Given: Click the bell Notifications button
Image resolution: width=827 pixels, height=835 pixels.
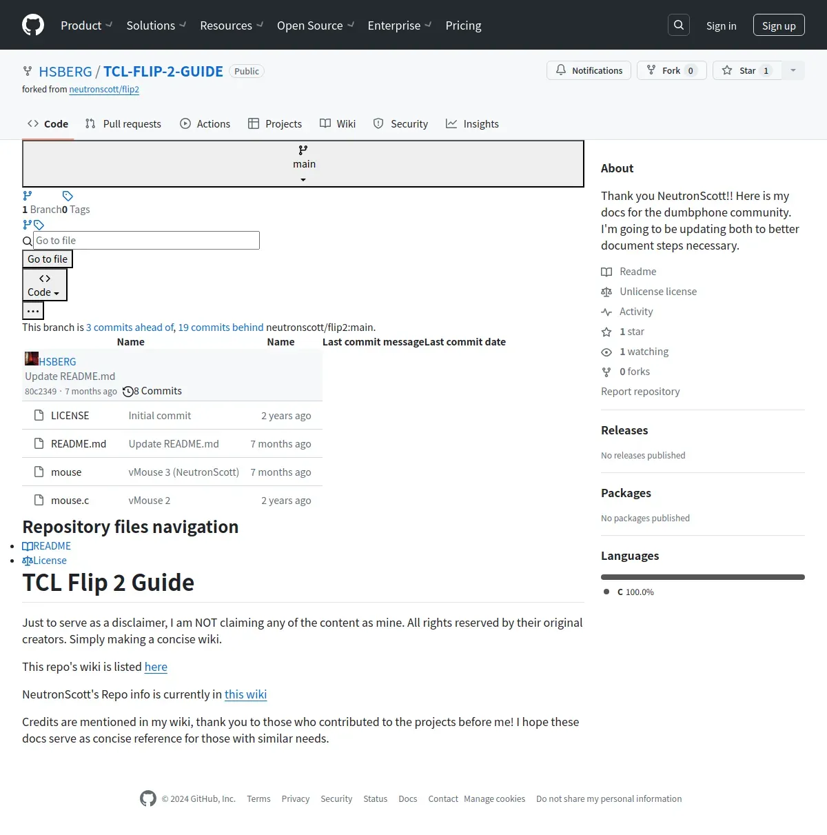Looking at the screenshot, I should 589,70.
